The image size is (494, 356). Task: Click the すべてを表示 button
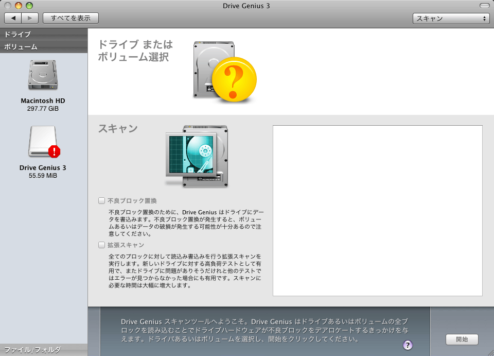point(70,18)
